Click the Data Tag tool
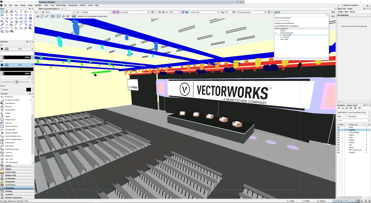The image size is (371, 203). pyautogui.click(x=8, y=123)
